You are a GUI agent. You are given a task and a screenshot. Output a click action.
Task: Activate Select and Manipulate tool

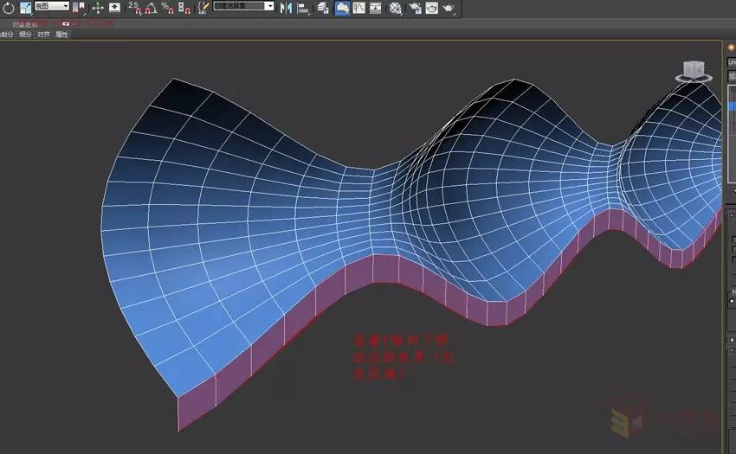(98, 8)
